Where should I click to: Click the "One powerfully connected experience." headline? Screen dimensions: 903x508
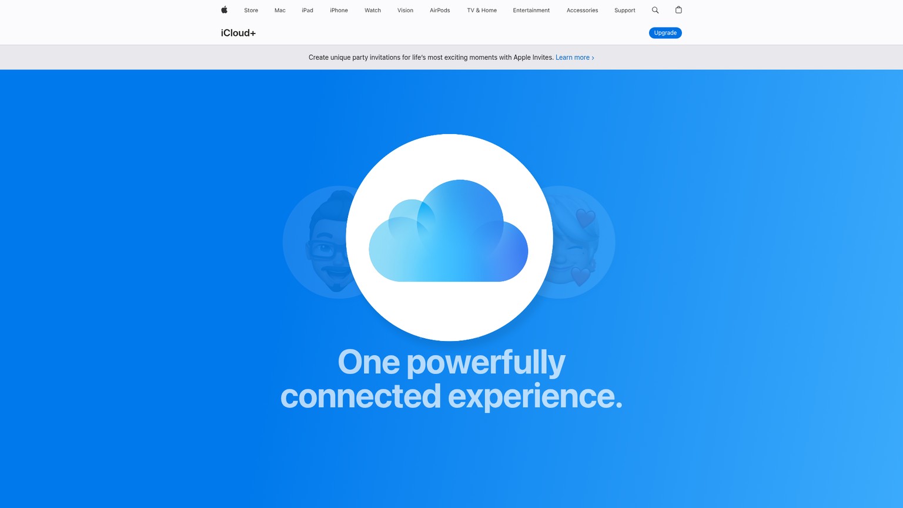click(x=451, y=379)
